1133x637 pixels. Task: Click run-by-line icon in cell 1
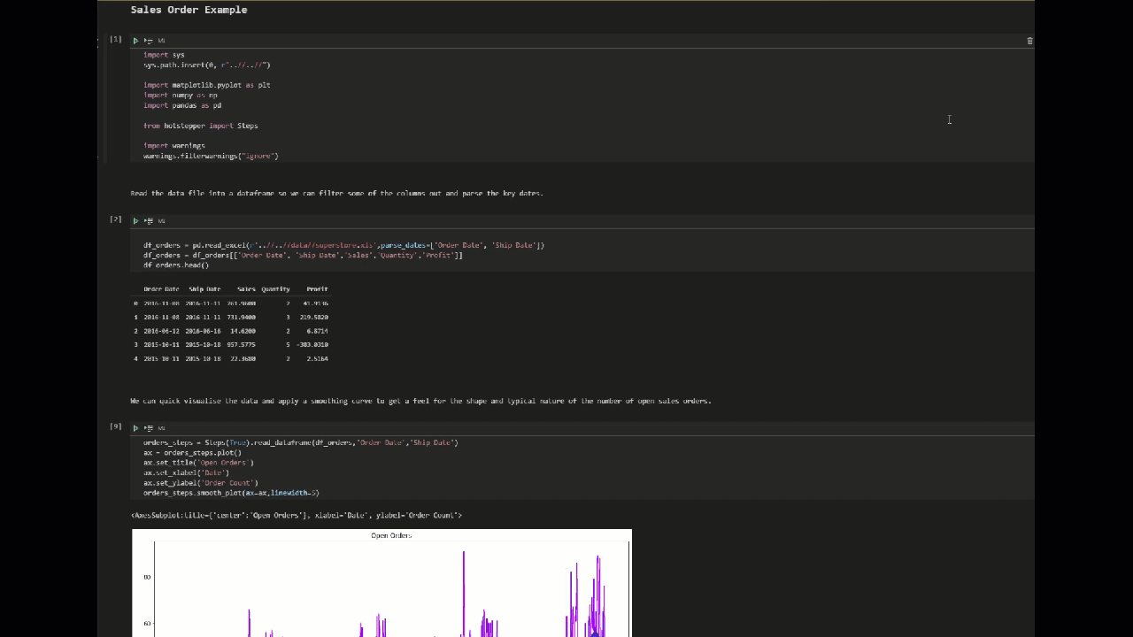click(149, 41)
